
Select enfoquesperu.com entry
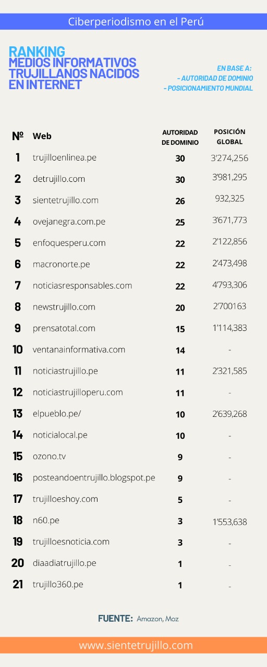(x=69, y=243)
